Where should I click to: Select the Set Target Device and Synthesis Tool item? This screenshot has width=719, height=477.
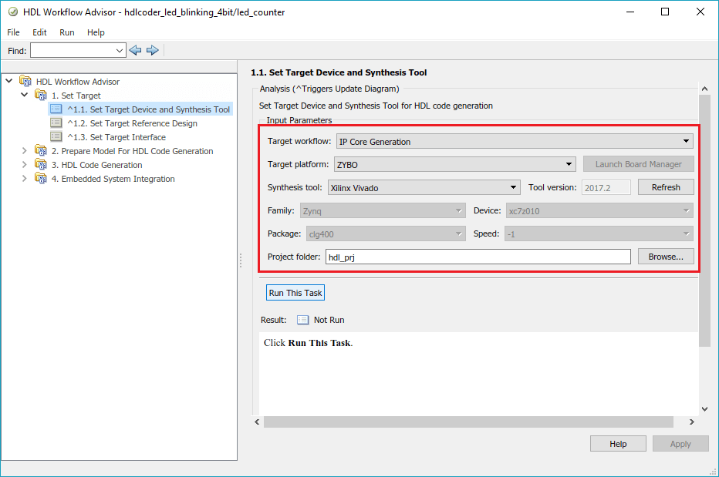click(x=148, y=109)
